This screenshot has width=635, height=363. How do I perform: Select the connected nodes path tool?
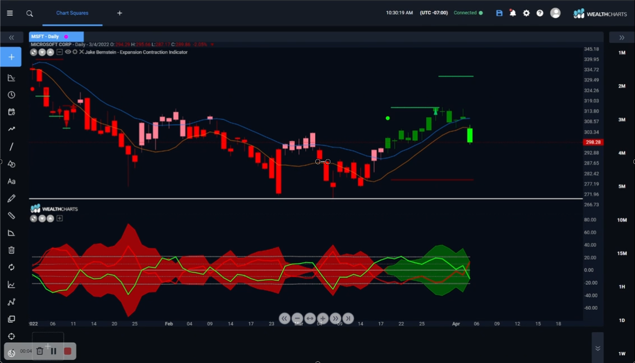pyautogui.click(x=11, y=302)
